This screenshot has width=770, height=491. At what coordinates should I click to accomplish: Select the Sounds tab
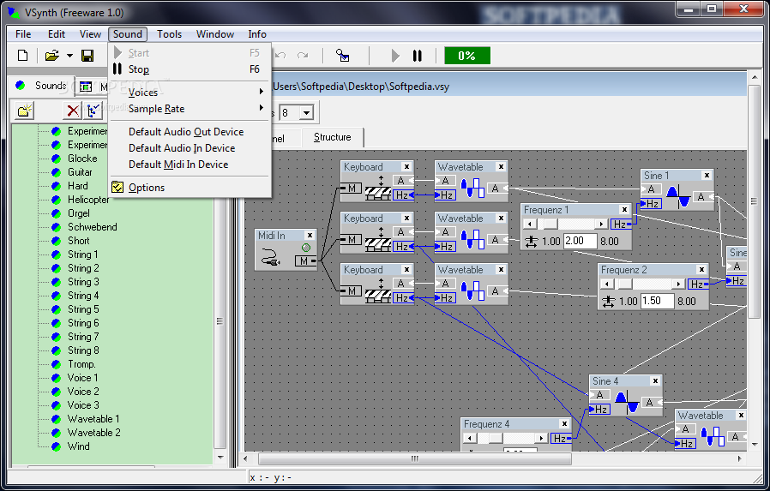click(42, 86)
